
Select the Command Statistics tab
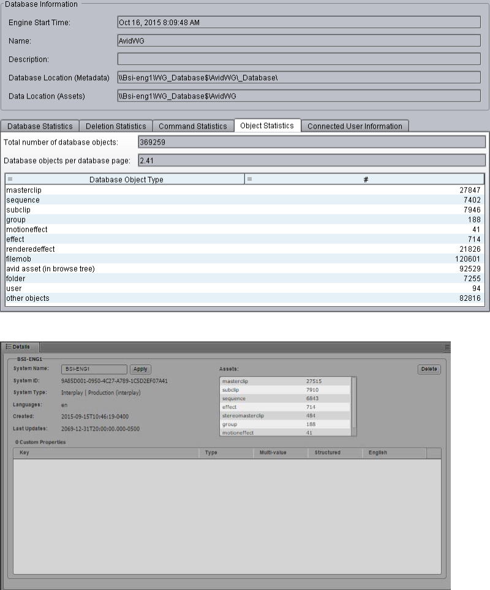click(x=193, y=126)
